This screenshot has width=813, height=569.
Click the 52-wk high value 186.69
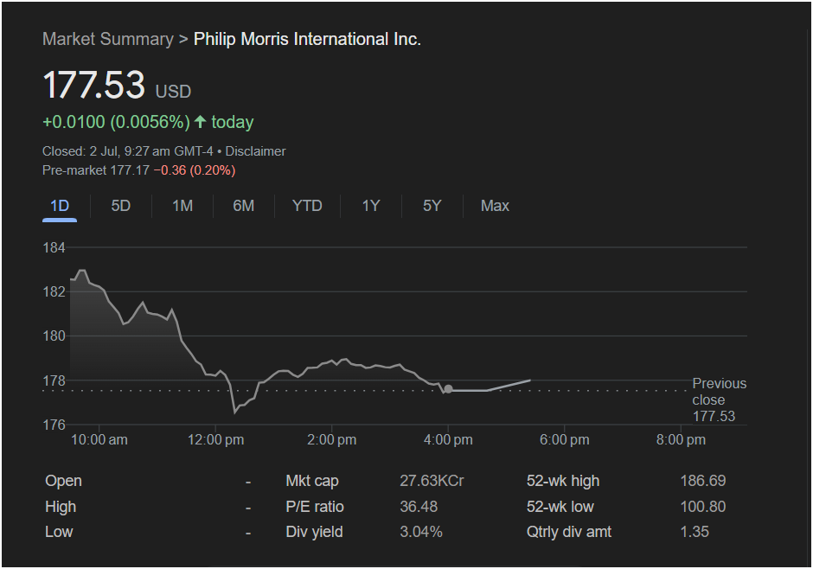pyautogui.click(x=703, y=481)
